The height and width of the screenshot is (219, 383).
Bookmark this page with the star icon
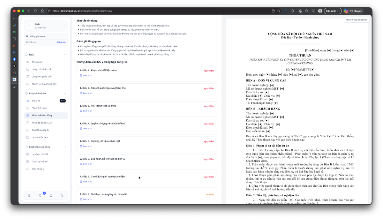click(279, 11)
